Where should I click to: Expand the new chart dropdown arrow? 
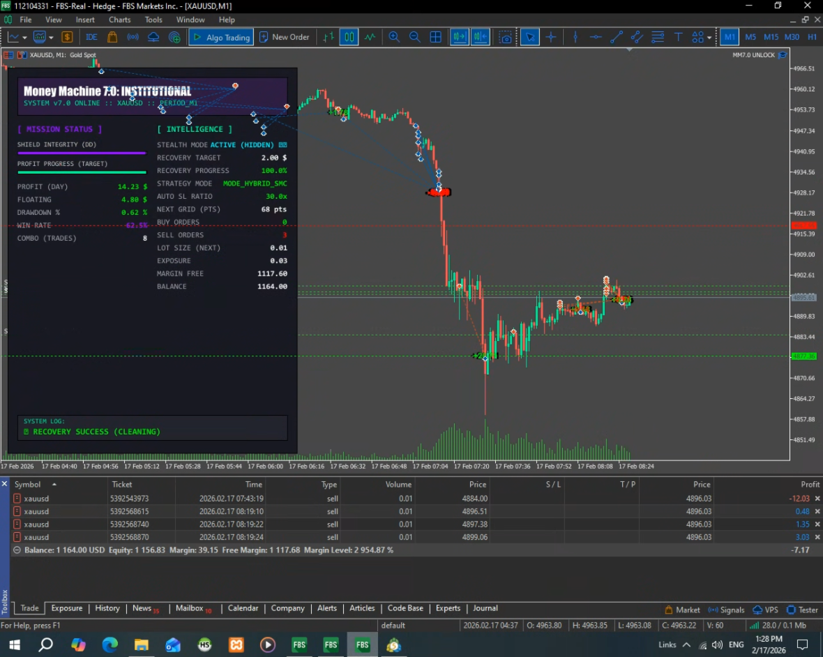(x=24, y=38)
